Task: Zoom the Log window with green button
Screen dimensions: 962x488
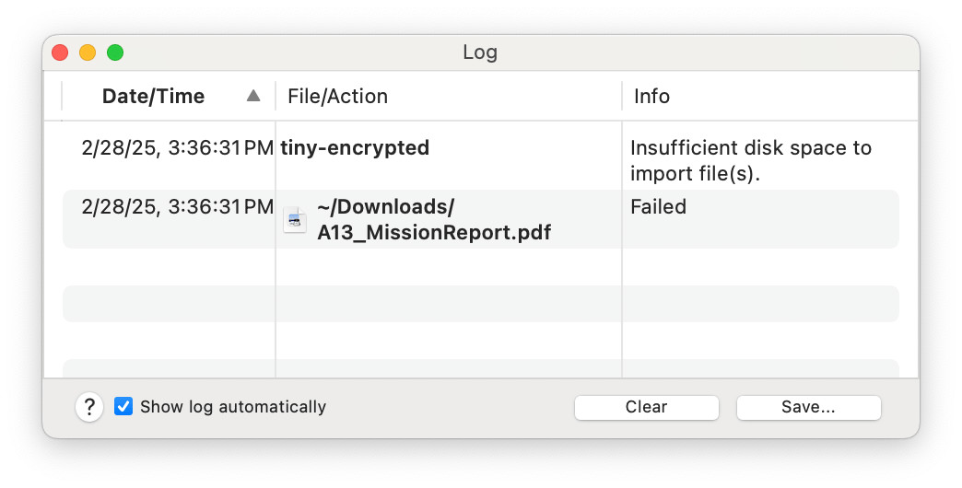Action: (115, 52)
